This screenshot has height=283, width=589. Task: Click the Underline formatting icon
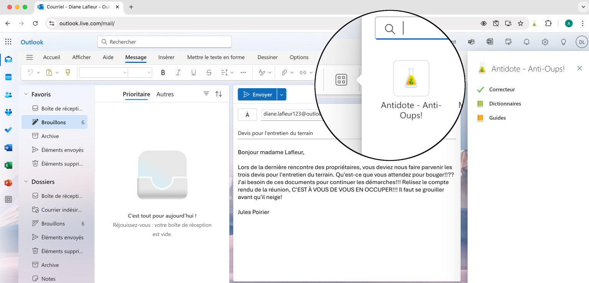194,72
